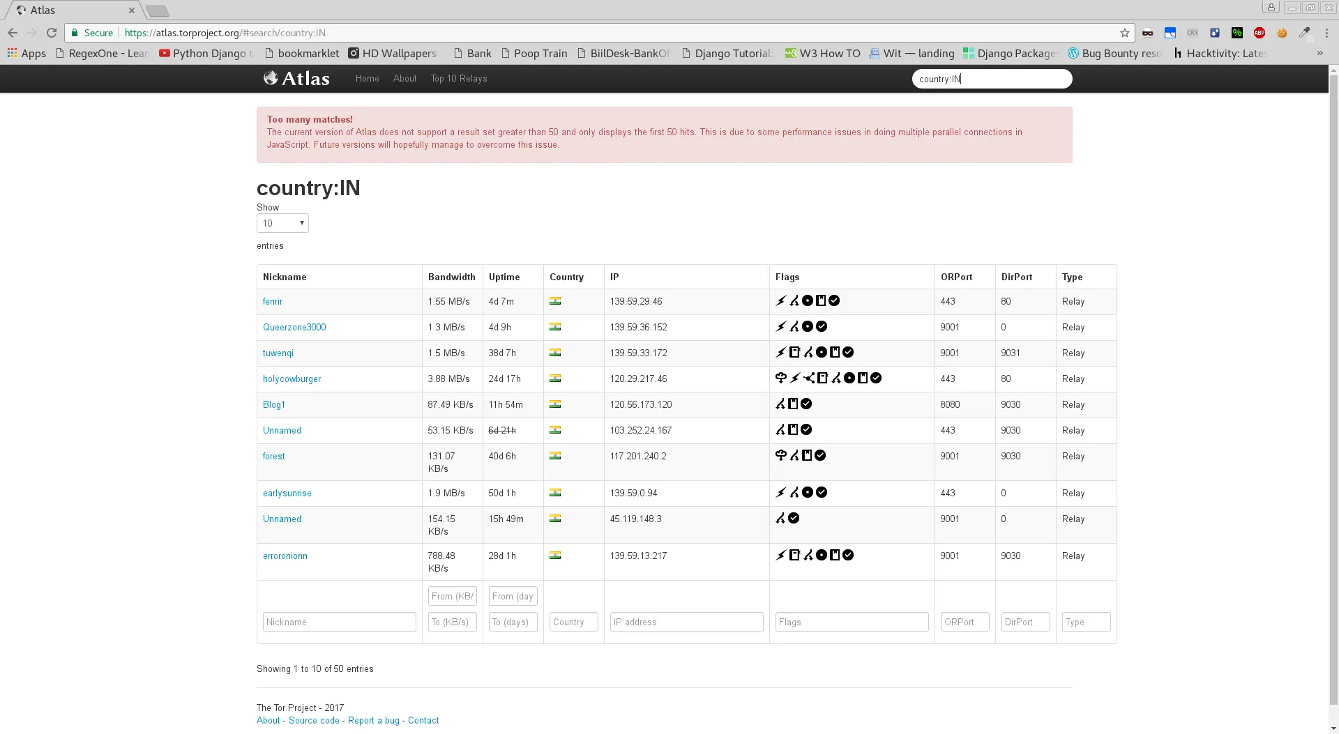This screenshot has width=1339, height=734.
Task: Open the Chrome three-dot menu
Action: (1326, 33)
